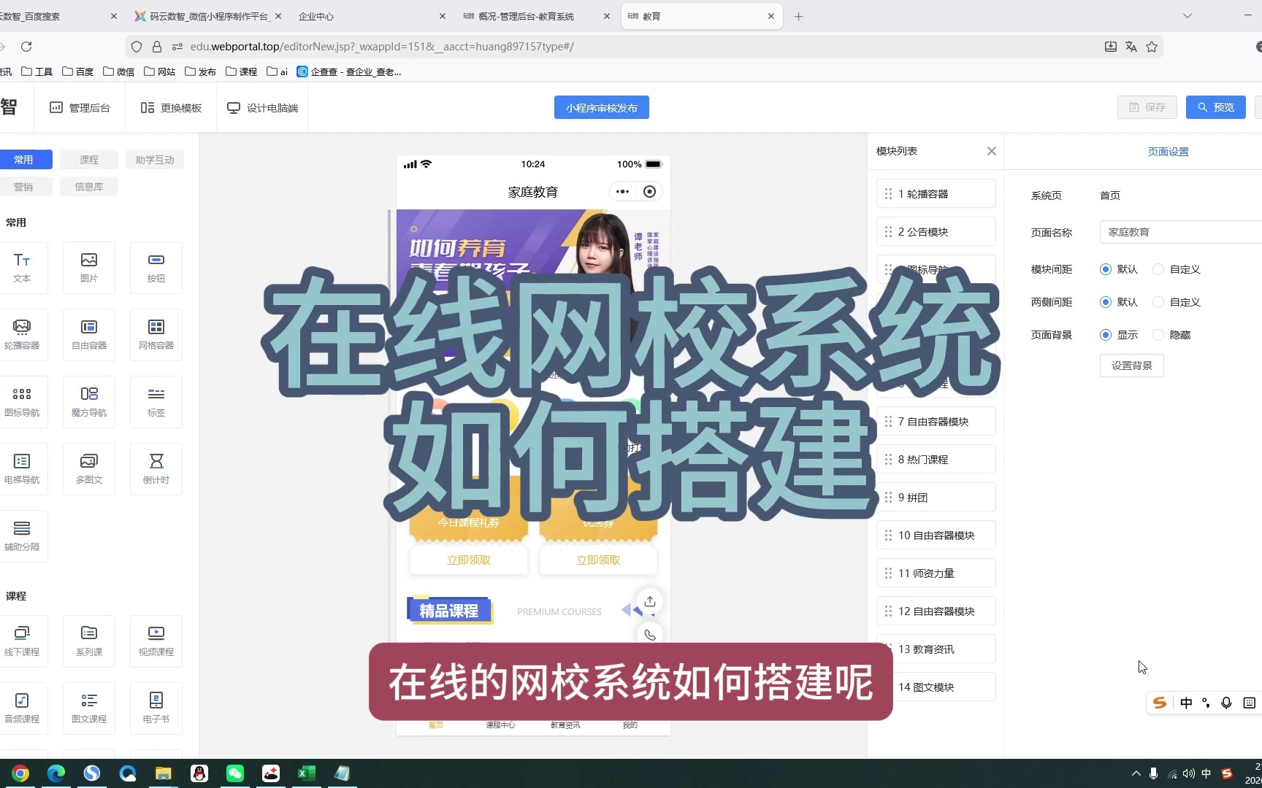The image size is (1262, 788).
Task: Open the 课程 bookmarks folder
Action: coord(242,72)
